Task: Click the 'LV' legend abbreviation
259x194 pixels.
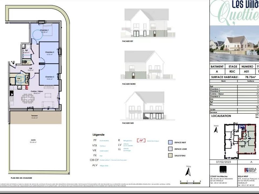Action: 120,145
